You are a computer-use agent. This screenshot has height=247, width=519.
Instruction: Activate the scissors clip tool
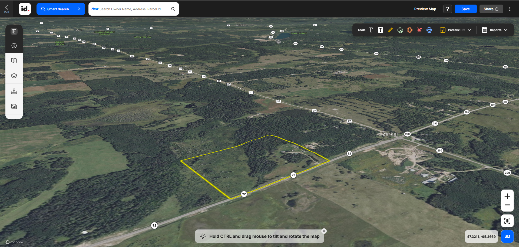(x=419, y=30)
